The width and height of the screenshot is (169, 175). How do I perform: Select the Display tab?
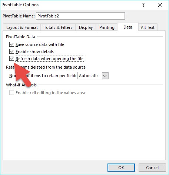pyautogui.click(x=86, y=27)
